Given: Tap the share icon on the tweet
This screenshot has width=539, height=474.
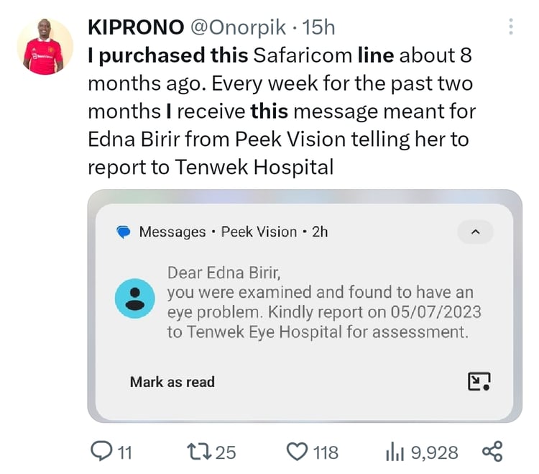Looking at the screenshot, I should [492, 452].
